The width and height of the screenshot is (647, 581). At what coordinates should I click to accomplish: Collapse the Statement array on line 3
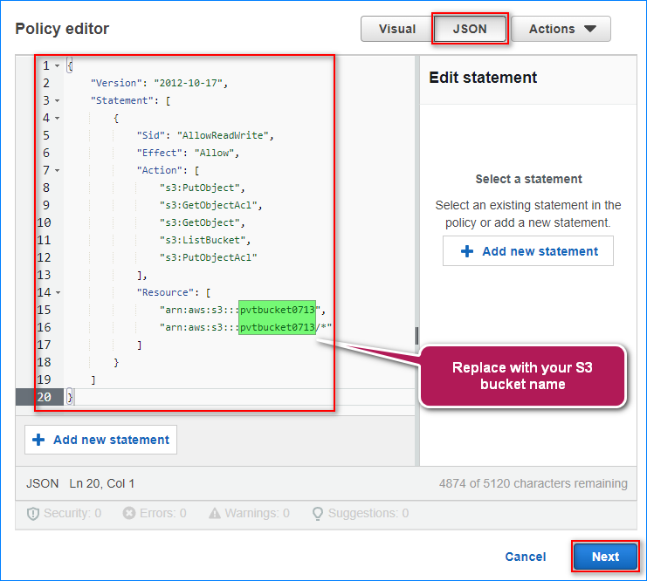click(57, 100)
